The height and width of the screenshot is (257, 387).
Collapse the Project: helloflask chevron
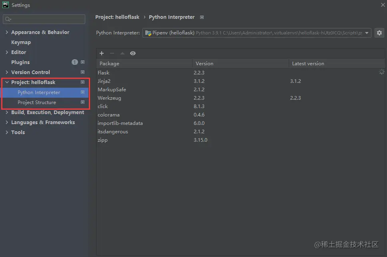(x=7, y=82)
